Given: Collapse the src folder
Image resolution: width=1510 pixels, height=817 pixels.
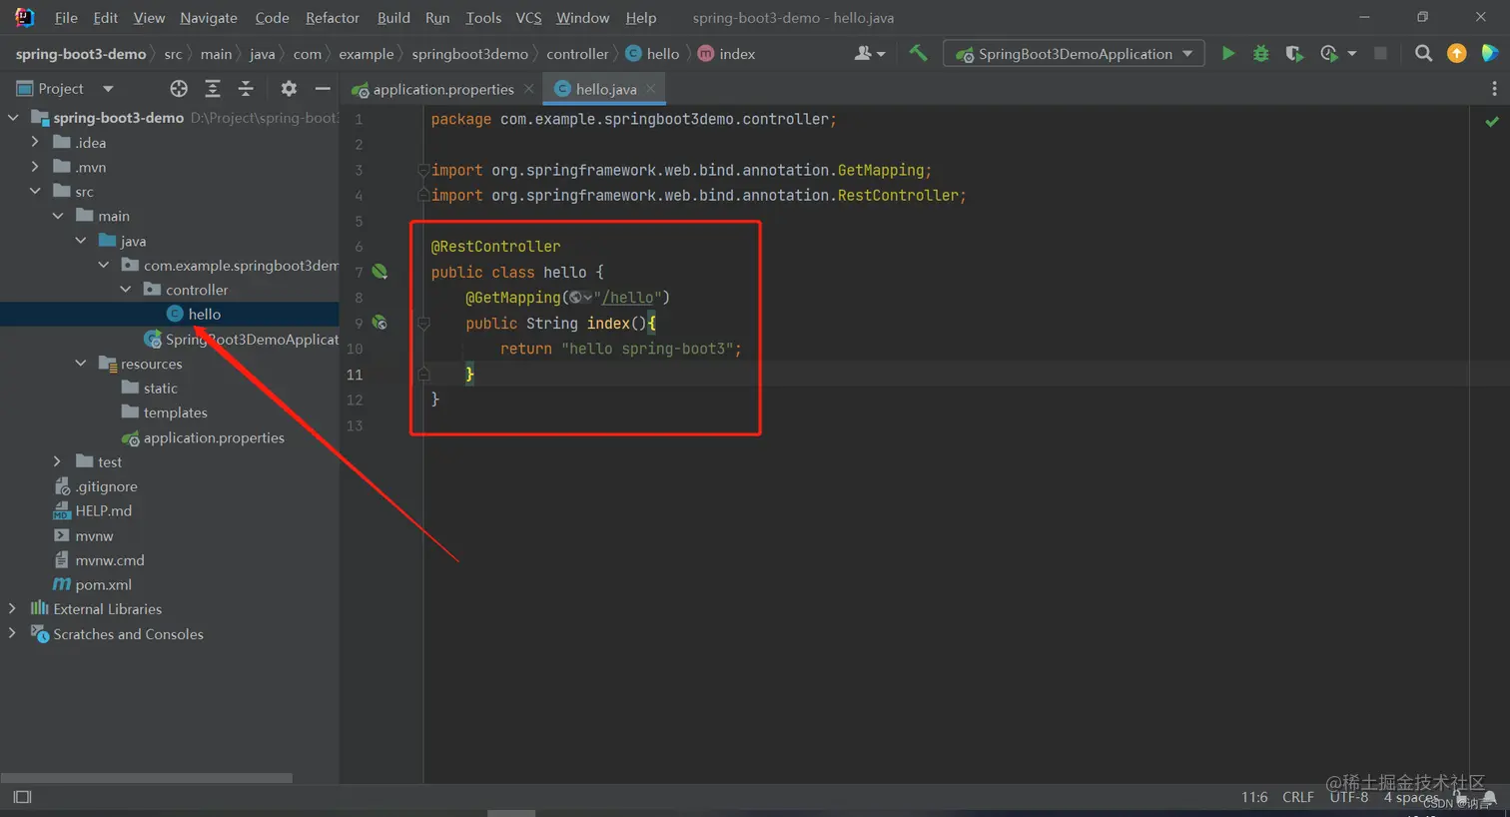Looking at the screenshot, I should (x=36, y=191).
